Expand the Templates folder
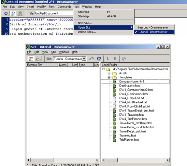Image resolution: width=187 pixels, height=166 pixels. 109,77
